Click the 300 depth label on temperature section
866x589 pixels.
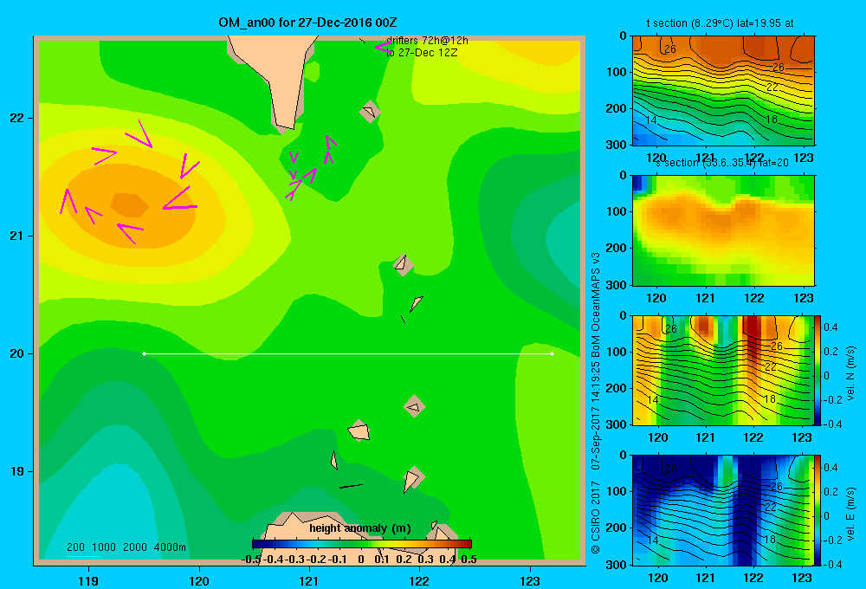(x=617, y=145)
